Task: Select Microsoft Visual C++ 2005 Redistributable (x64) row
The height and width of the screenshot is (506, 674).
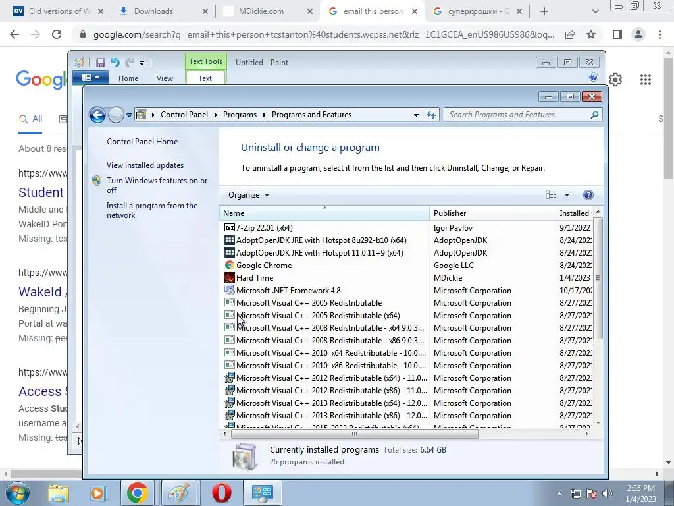Action: pyautogui.click(x=407, y=316)
